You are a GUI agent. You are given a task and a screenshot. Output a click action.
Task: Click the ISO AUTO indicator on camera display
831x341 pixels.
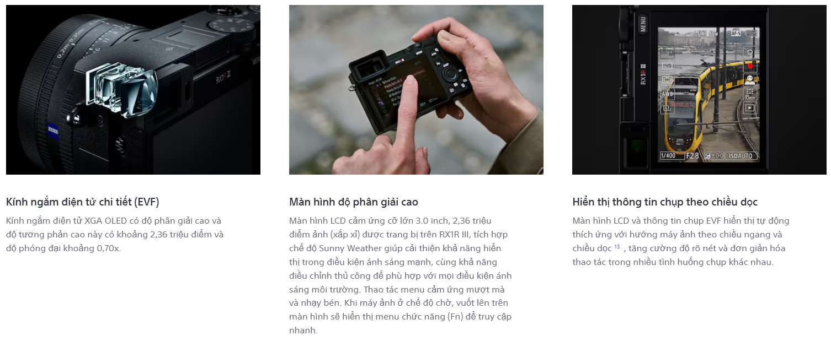click(x=741, y=156)
